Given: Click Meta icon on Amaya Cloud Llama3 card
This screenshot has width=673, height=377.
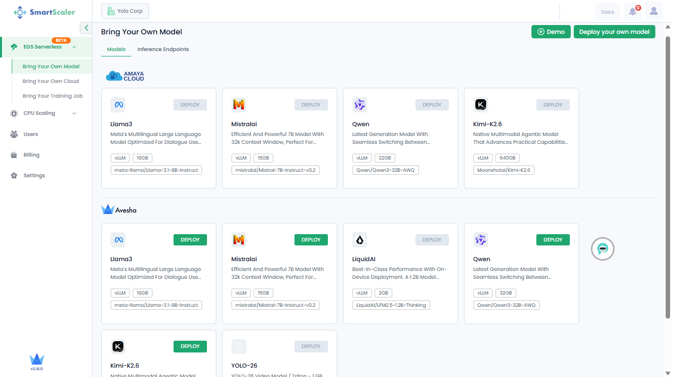Looking at the screenshot, I should [118, 105].
